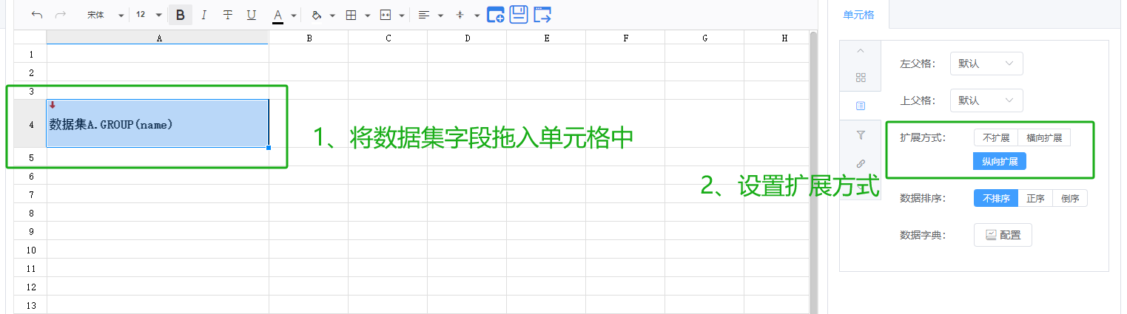Select row header 4

30,124
